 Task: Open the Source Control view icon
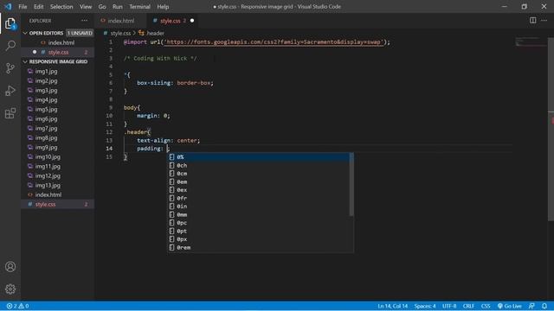pyautogui.click(x=10, y=68)
